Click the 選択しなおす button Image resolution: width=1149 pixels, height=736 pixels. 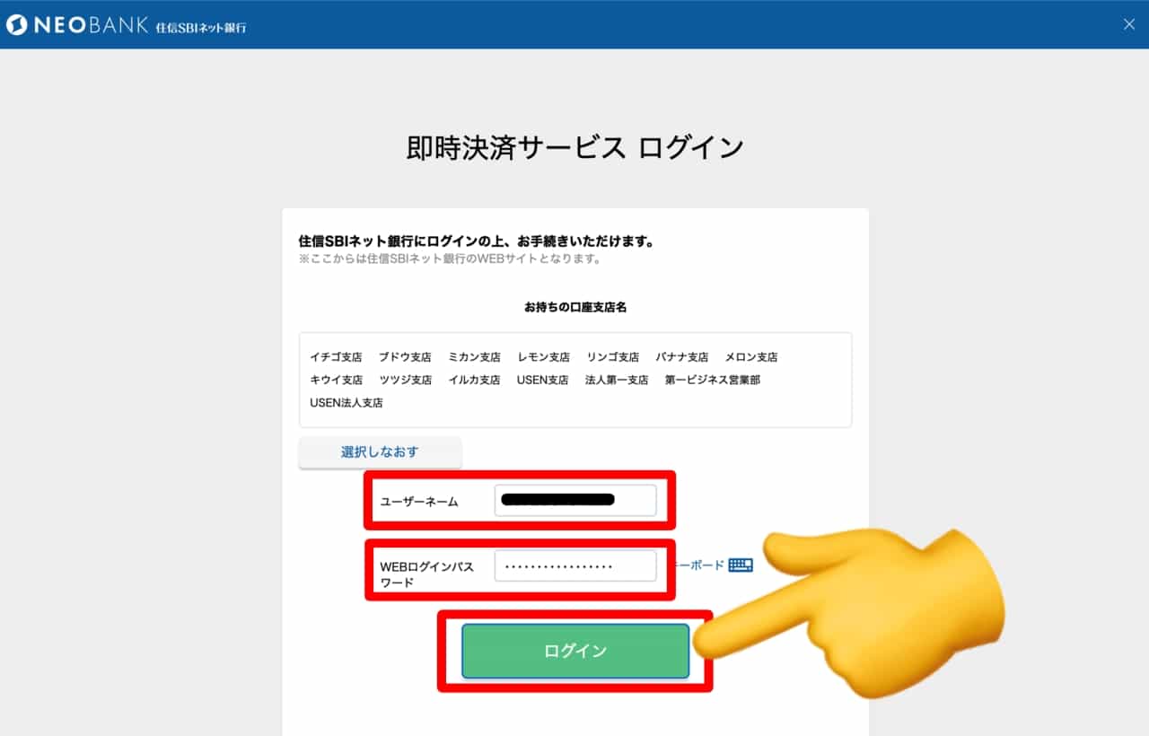[x=380, y=452]
